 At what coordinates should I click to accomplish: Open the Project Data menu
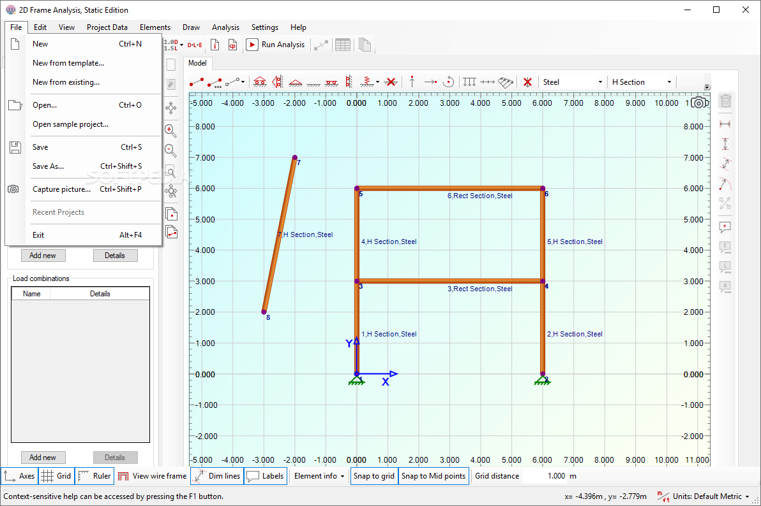click(x=107, y=27)
